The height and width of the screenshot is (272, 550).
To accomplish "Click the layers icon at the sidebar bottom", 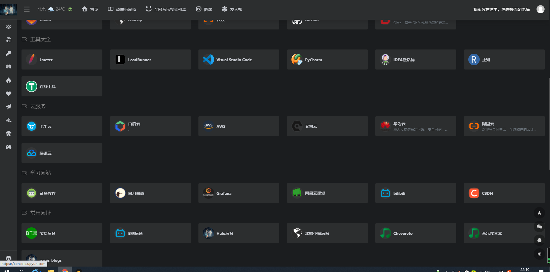I will [9, 258].
